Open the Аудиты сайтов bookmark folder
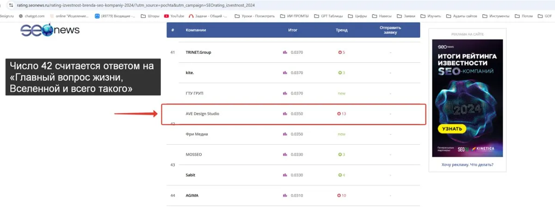555x207 pixels. (x=461, y=16)
